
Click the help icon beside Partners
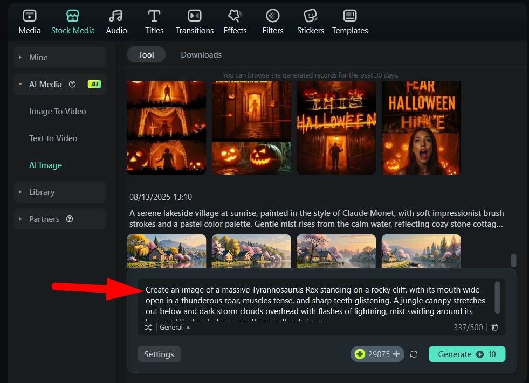(x=70, y=219)
